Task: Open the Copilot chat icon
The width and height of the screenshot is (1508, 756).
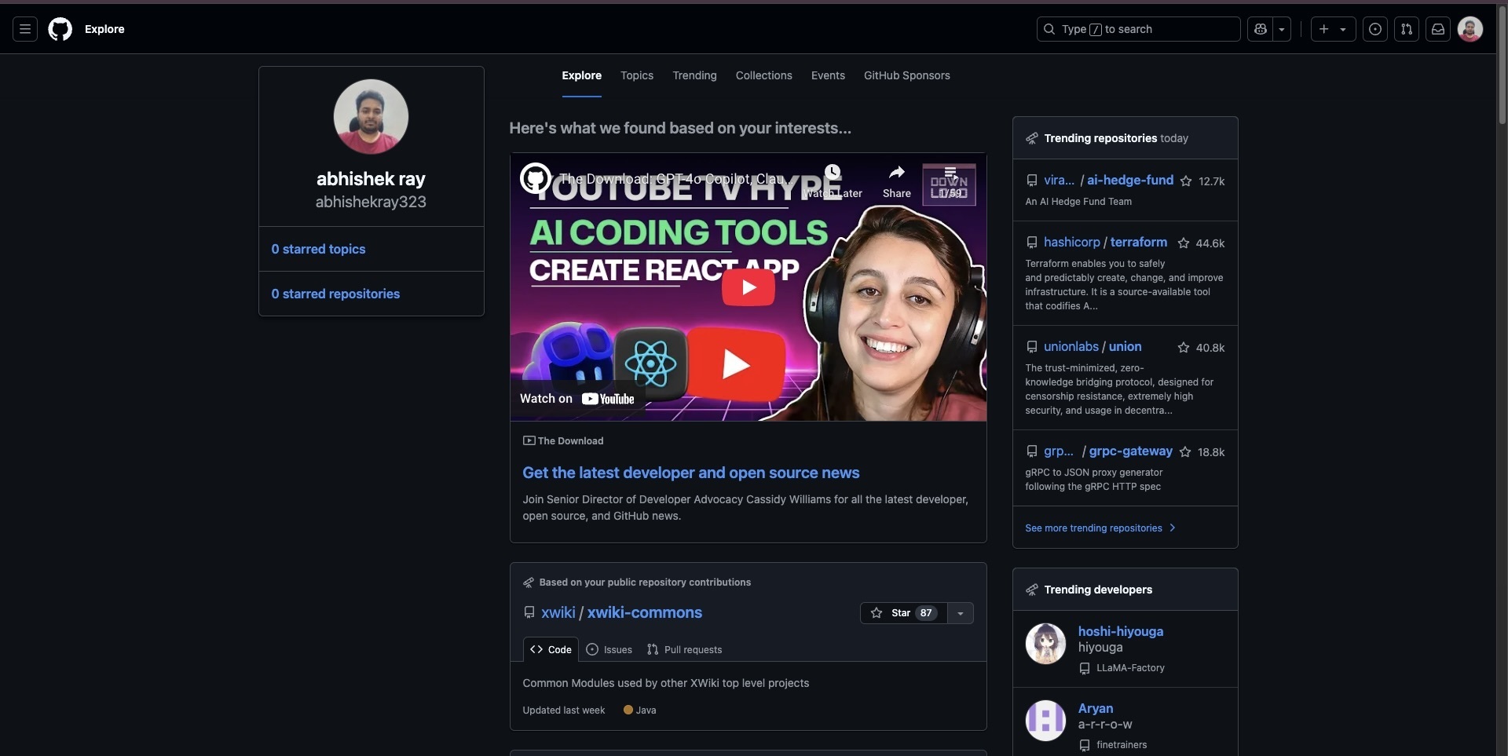Action: pyautogui.click(x=1261, y=29)
